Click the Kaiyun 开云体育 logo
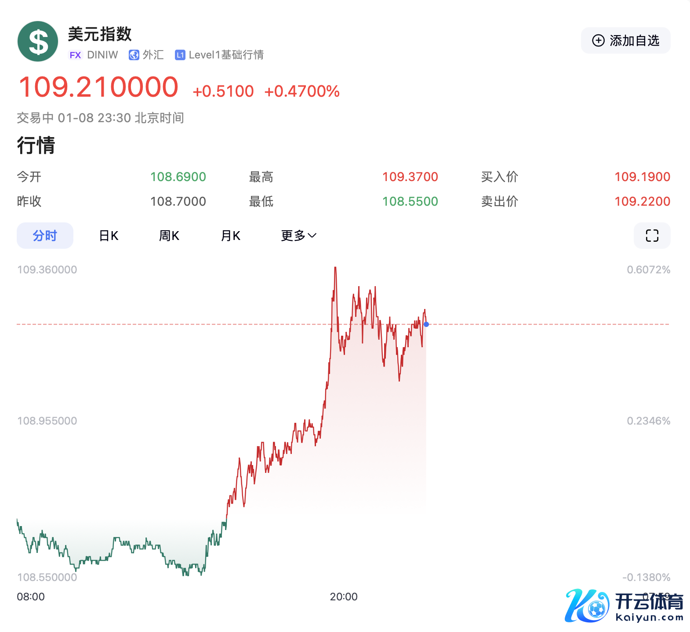This screenshot has height=632, width=690. coord(624,606)
